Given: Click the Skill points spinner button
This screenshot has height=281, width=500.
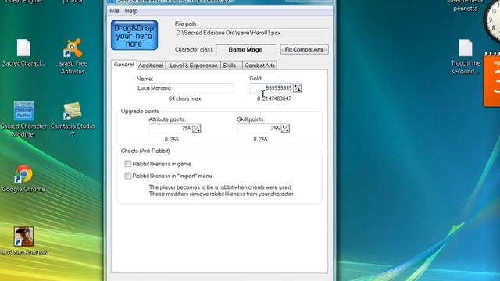Looking at the screenshot, I should click(285, 129).
